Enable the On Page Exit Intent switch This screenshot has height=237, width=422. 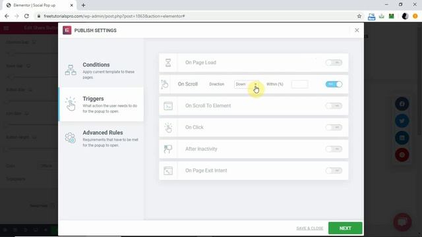(334, 171)
